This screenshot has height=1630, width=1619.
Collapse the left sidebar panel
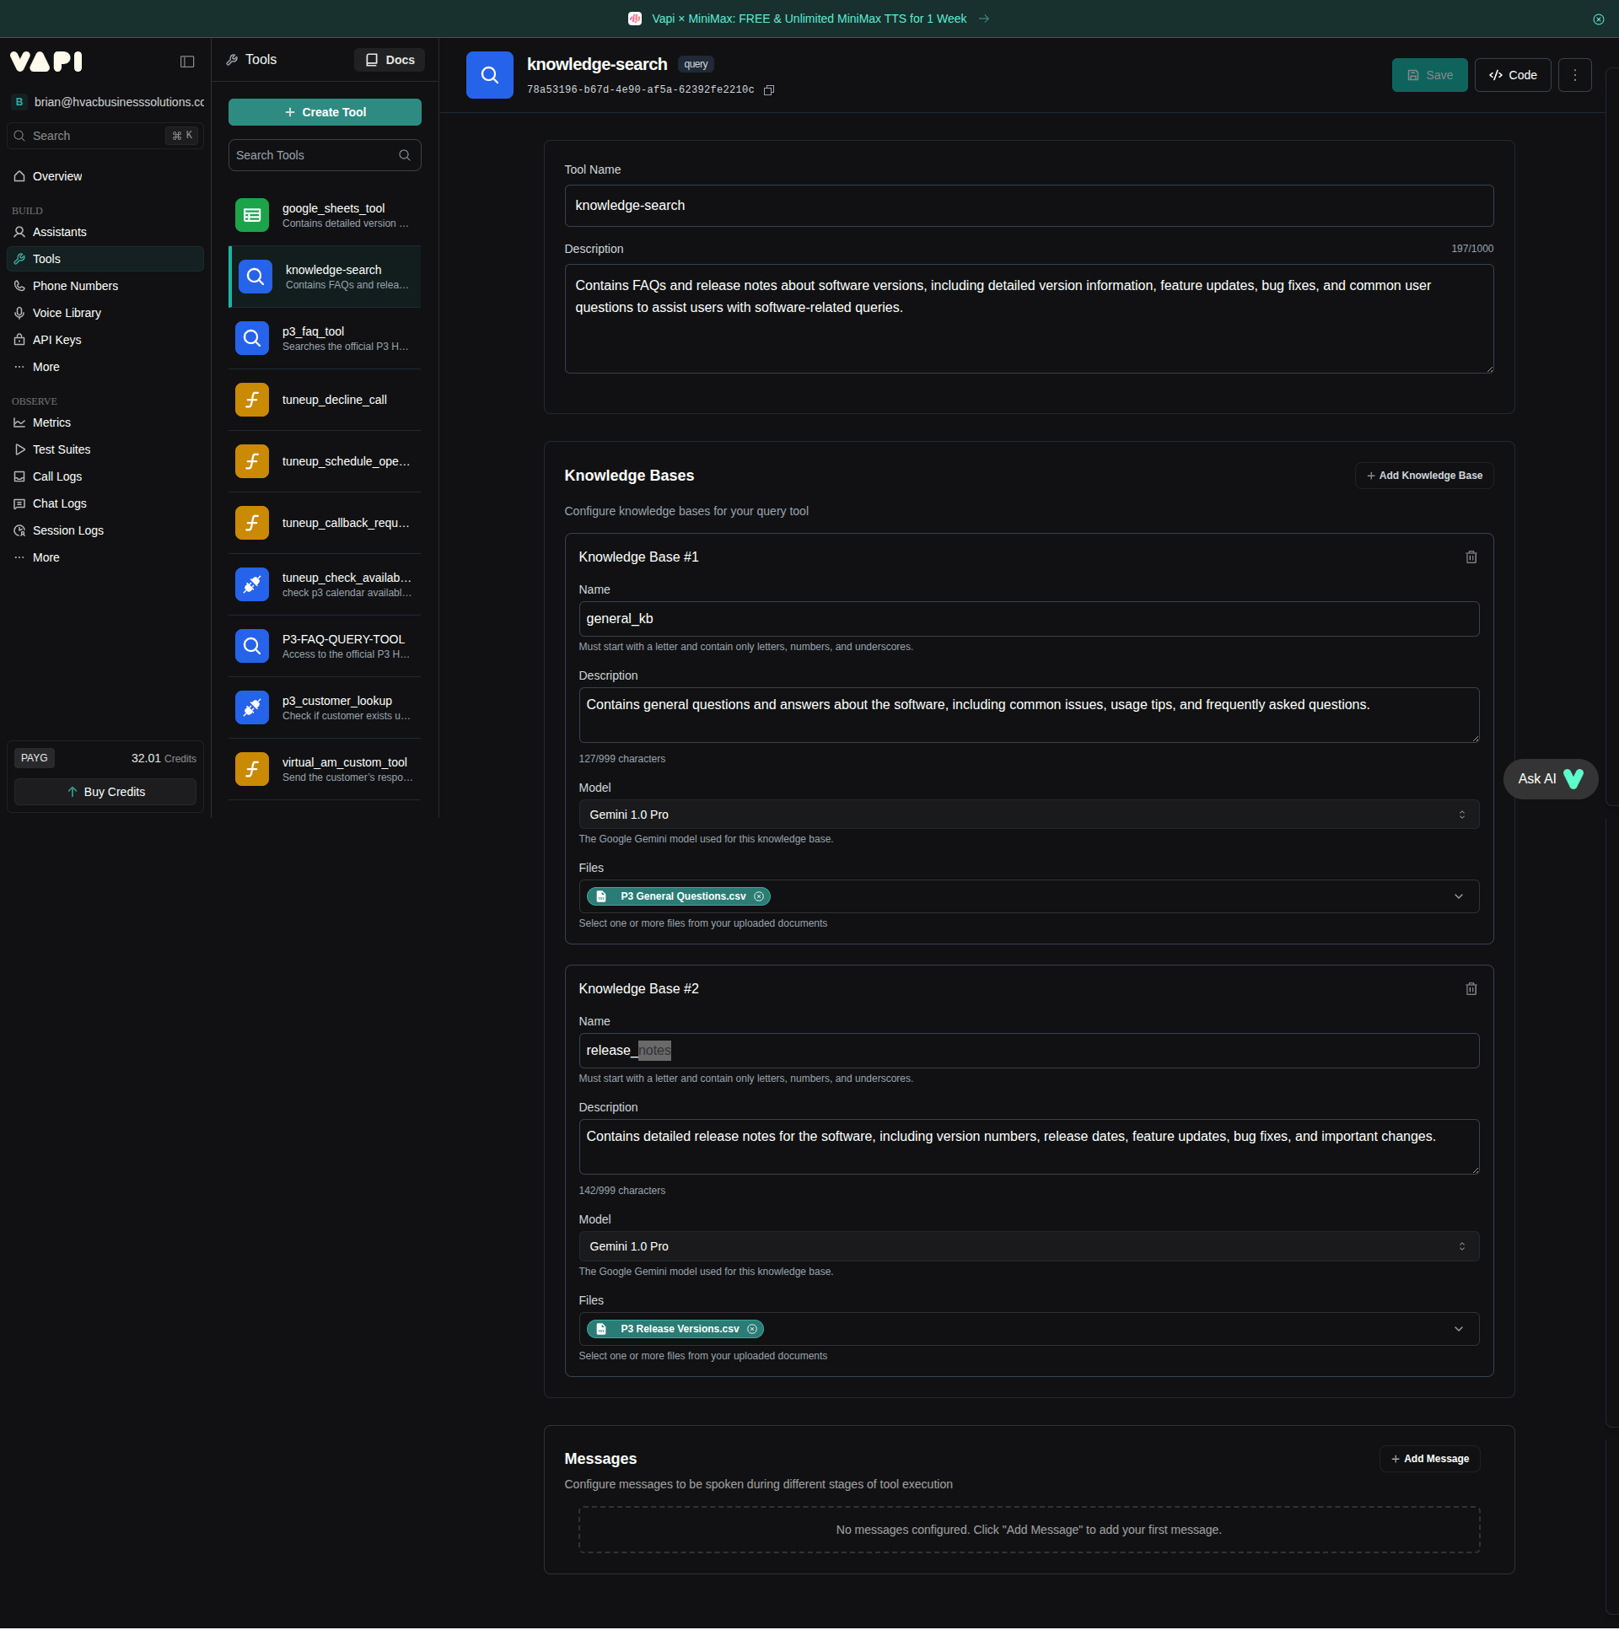pos(186,61)
